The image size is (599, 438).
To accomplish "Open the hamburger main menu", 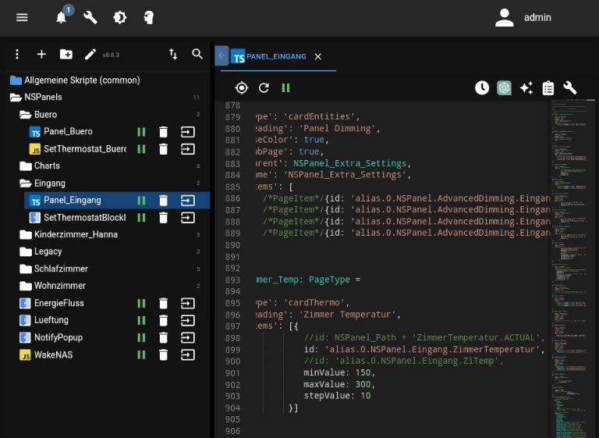I will coord(22,17).
